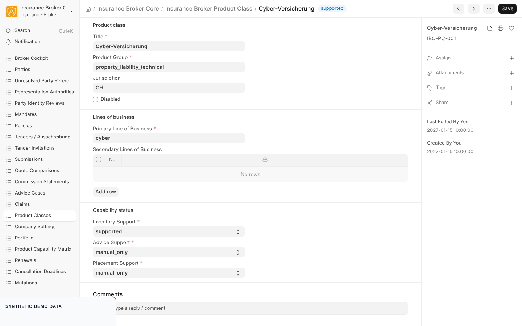Open Notification in sidebar
The height and width of the screenshot is (326, 522).
(x=40, y=42)
